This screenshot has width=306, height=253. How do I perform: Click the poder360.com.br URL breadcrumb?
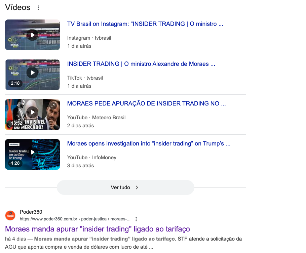[75, 219]
